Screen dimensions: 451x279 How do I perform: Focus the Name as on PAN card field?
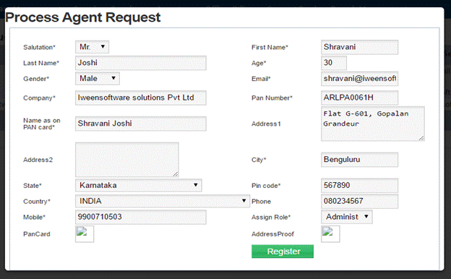click(141, 124)
